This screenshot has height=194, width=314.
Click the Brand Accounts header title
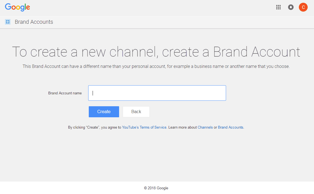pyautogui.click(x=34, y=22)
